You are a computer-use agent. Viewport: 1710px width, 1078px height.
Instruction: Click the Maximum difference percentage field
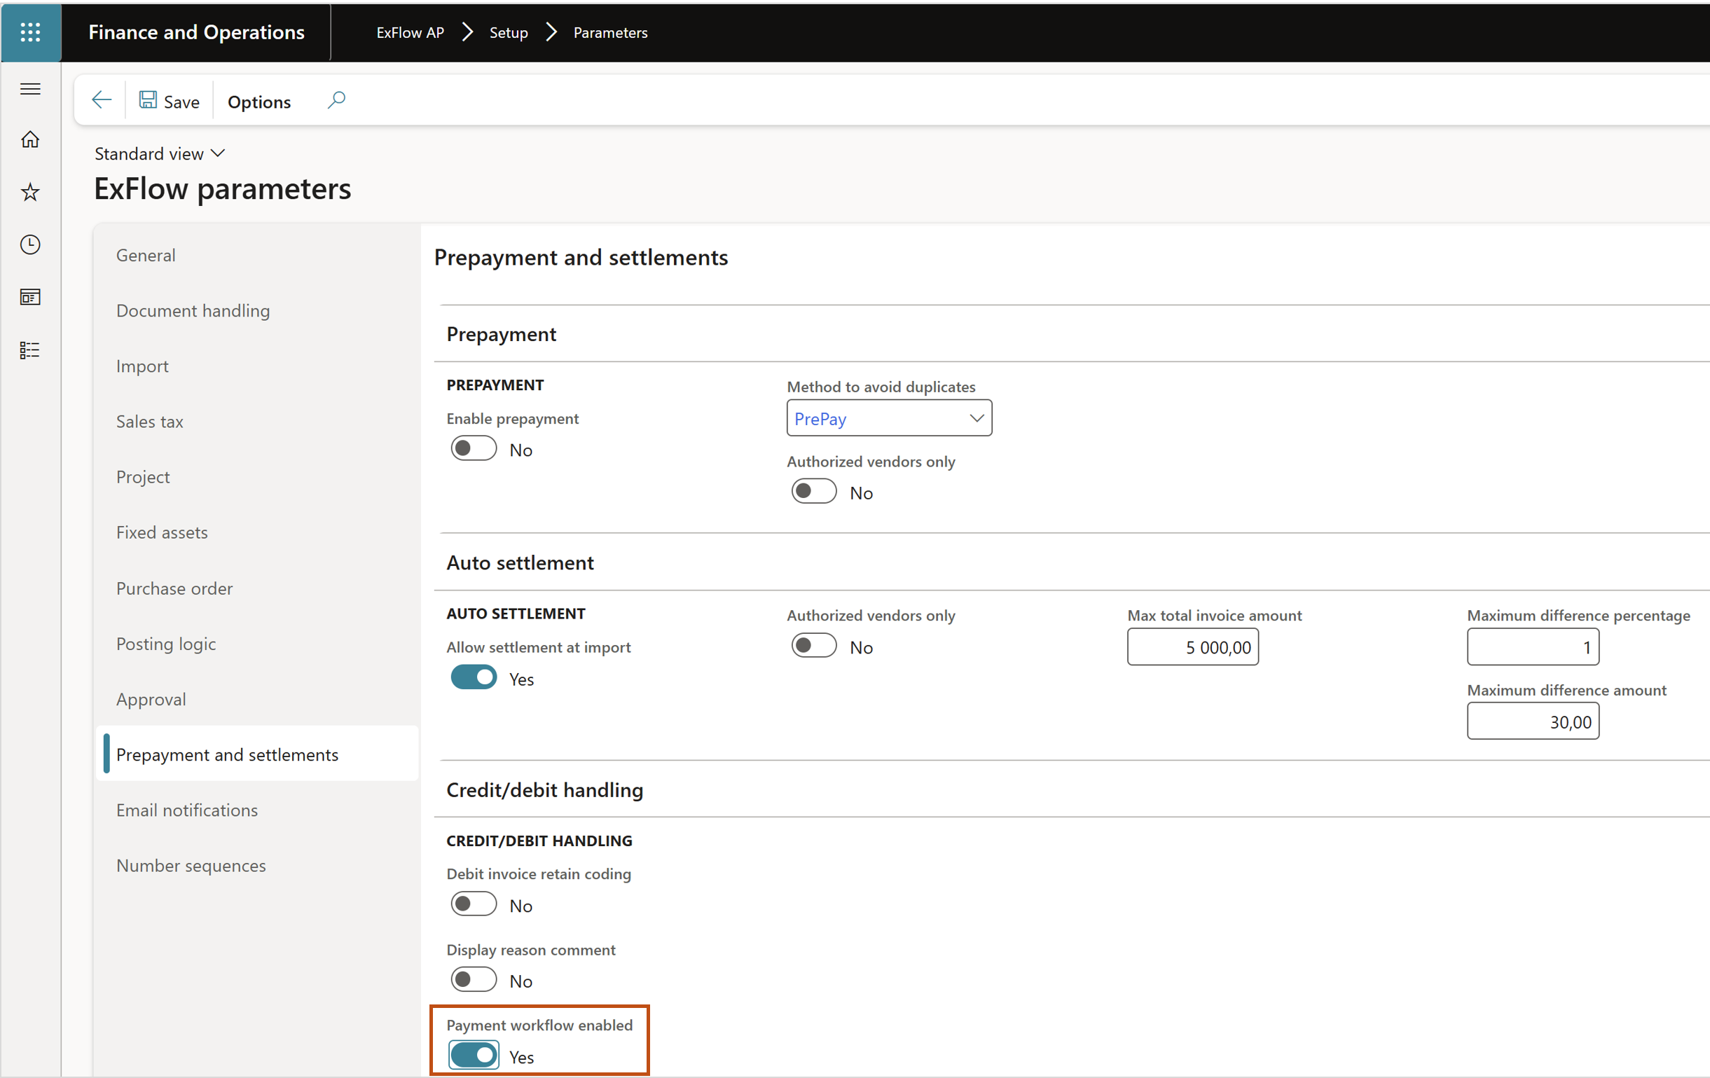(x=1533, y=647)
